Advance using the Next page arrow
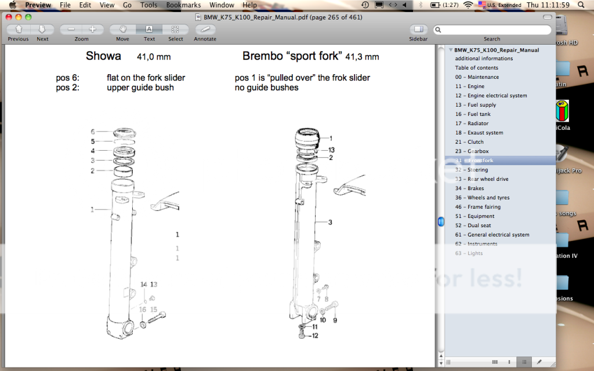This screenshot has height=371, width=594. click(x=42, y=29)
